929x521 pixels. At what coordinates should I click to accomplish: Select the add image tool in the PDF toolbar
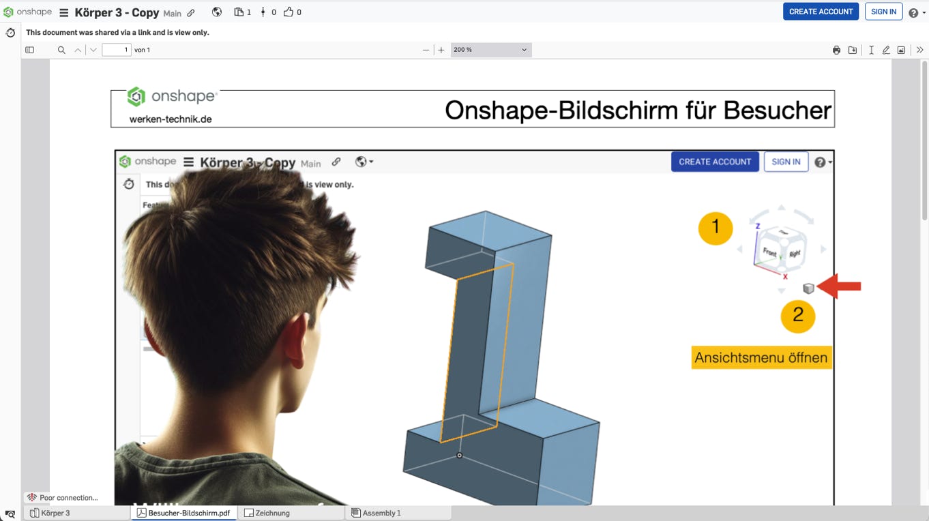pyautogui.click(x=901, y=50)
